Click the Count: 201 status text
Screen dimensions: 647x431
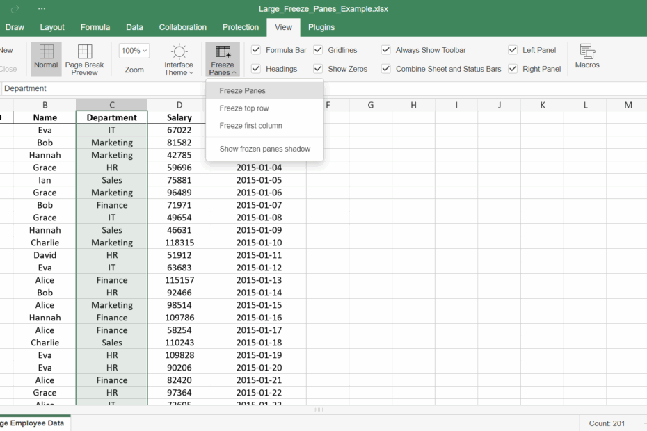coord(607,423)
